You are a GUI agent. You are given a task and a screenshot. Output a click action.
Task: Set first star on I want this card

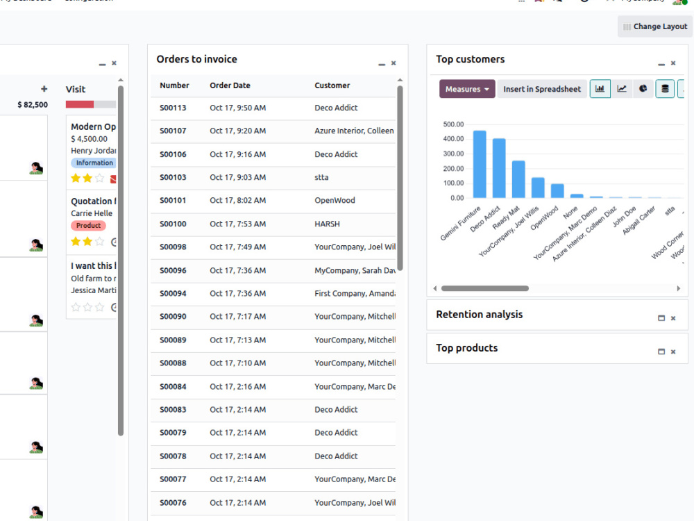[76, 307]
